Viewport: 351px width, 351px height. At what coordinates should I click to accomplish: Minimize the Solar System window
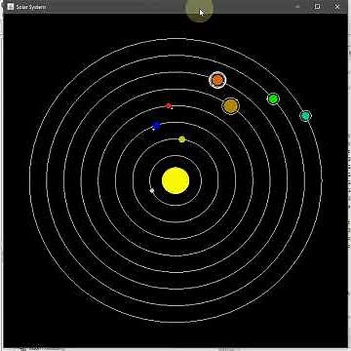[297, 7]
